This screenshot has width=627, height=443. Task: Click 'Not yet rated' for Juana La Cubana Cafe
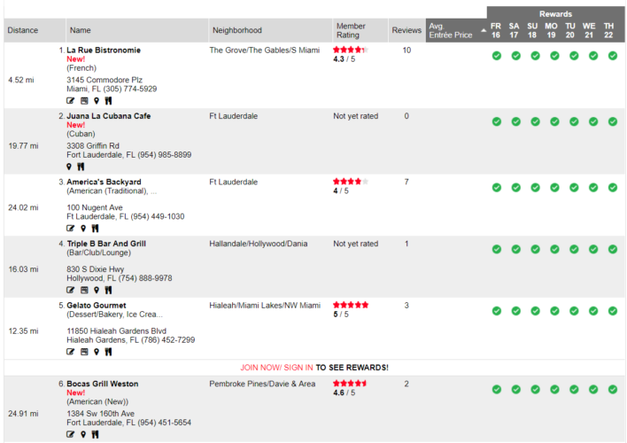click(355, 116)
